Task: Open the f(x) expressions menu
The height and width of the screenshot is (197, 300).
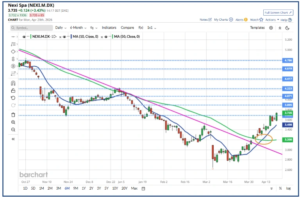Action: coord(141,28)
